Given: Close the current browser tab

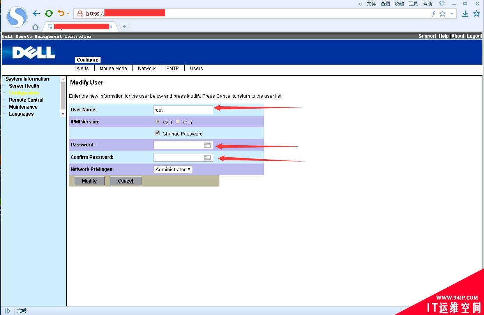Looking at the screenshot, I should (111, 26).
